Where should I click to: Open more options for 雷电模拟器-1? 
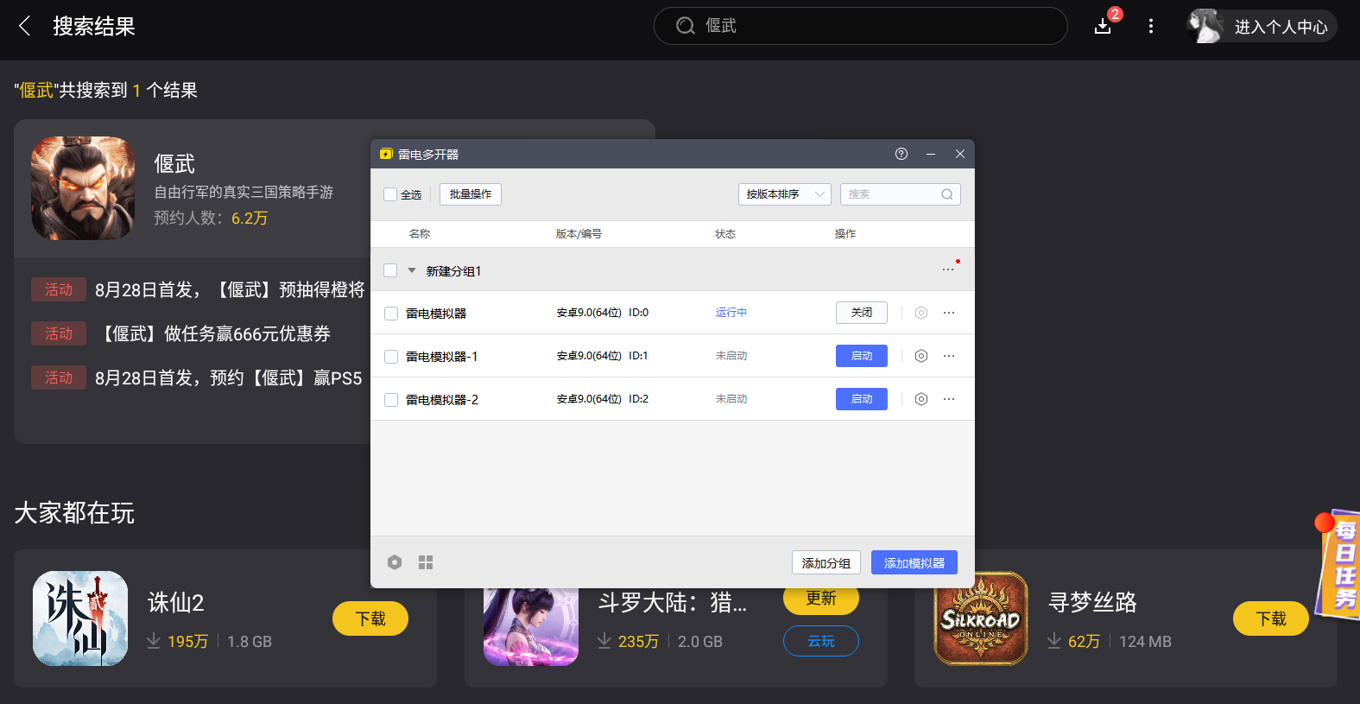[x=949, y=356]
